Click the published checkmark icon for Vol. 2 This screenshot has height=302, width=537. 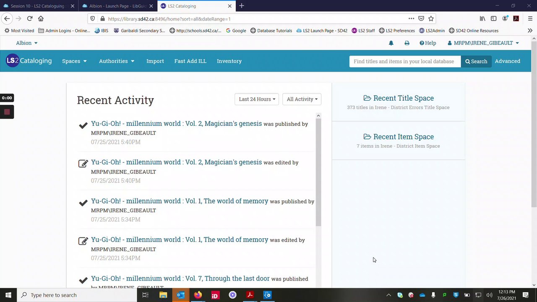click(83, 125)
